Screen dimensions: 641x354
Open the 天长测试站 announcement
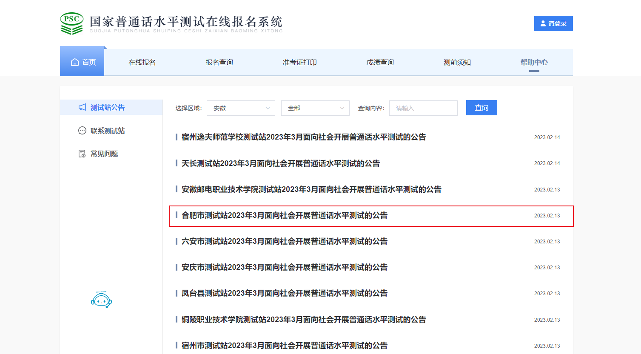pos(281,163)
